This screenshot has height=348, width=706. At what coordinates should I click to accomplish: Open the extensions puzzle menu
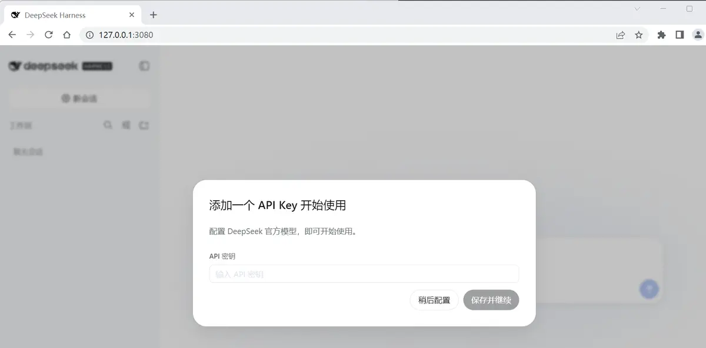tap(661, 35)
